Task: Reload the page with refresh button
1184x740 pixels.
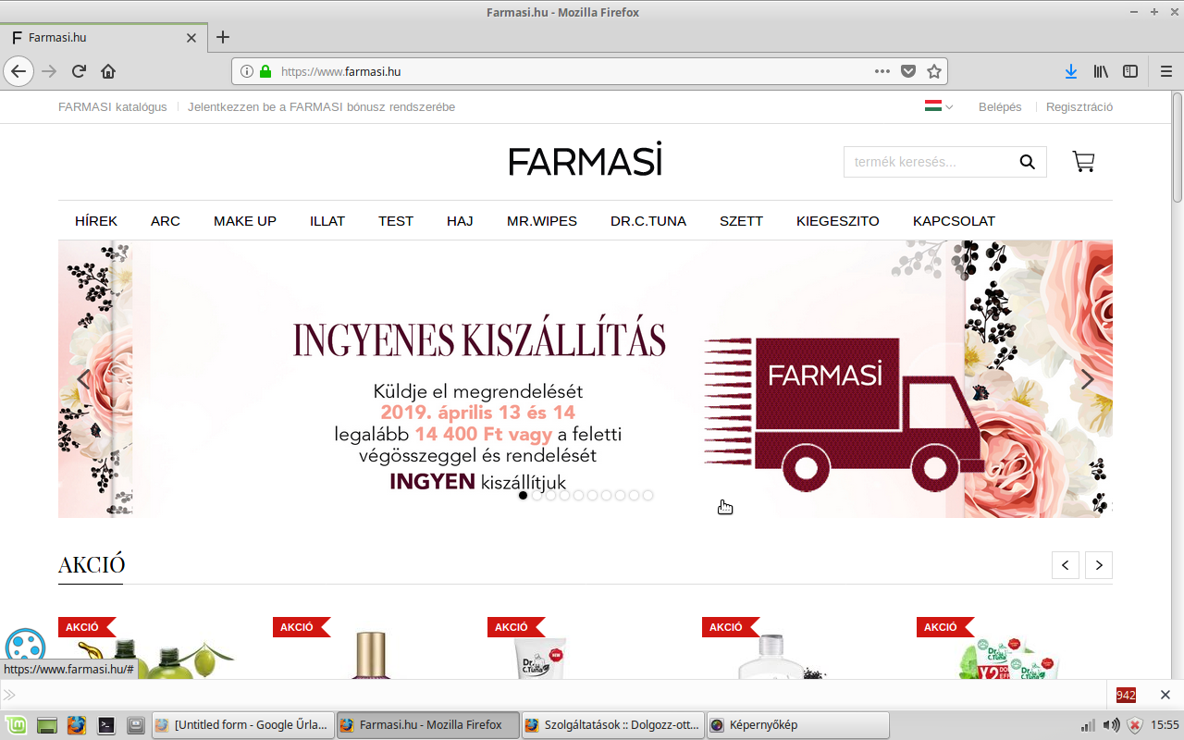Action: coord(80,71)
